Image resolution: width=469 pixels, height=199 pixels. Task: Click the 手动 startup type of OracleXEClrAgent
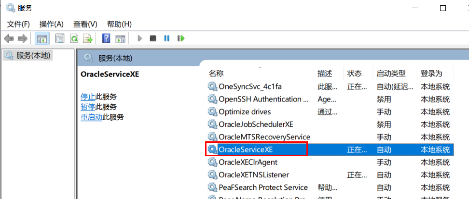[x=384, y=162]
